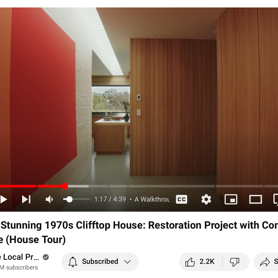This screenshot has height=278, width=278.
Task: Click the red scrubber handle on the progress bar
Action: tap(64, 186)
